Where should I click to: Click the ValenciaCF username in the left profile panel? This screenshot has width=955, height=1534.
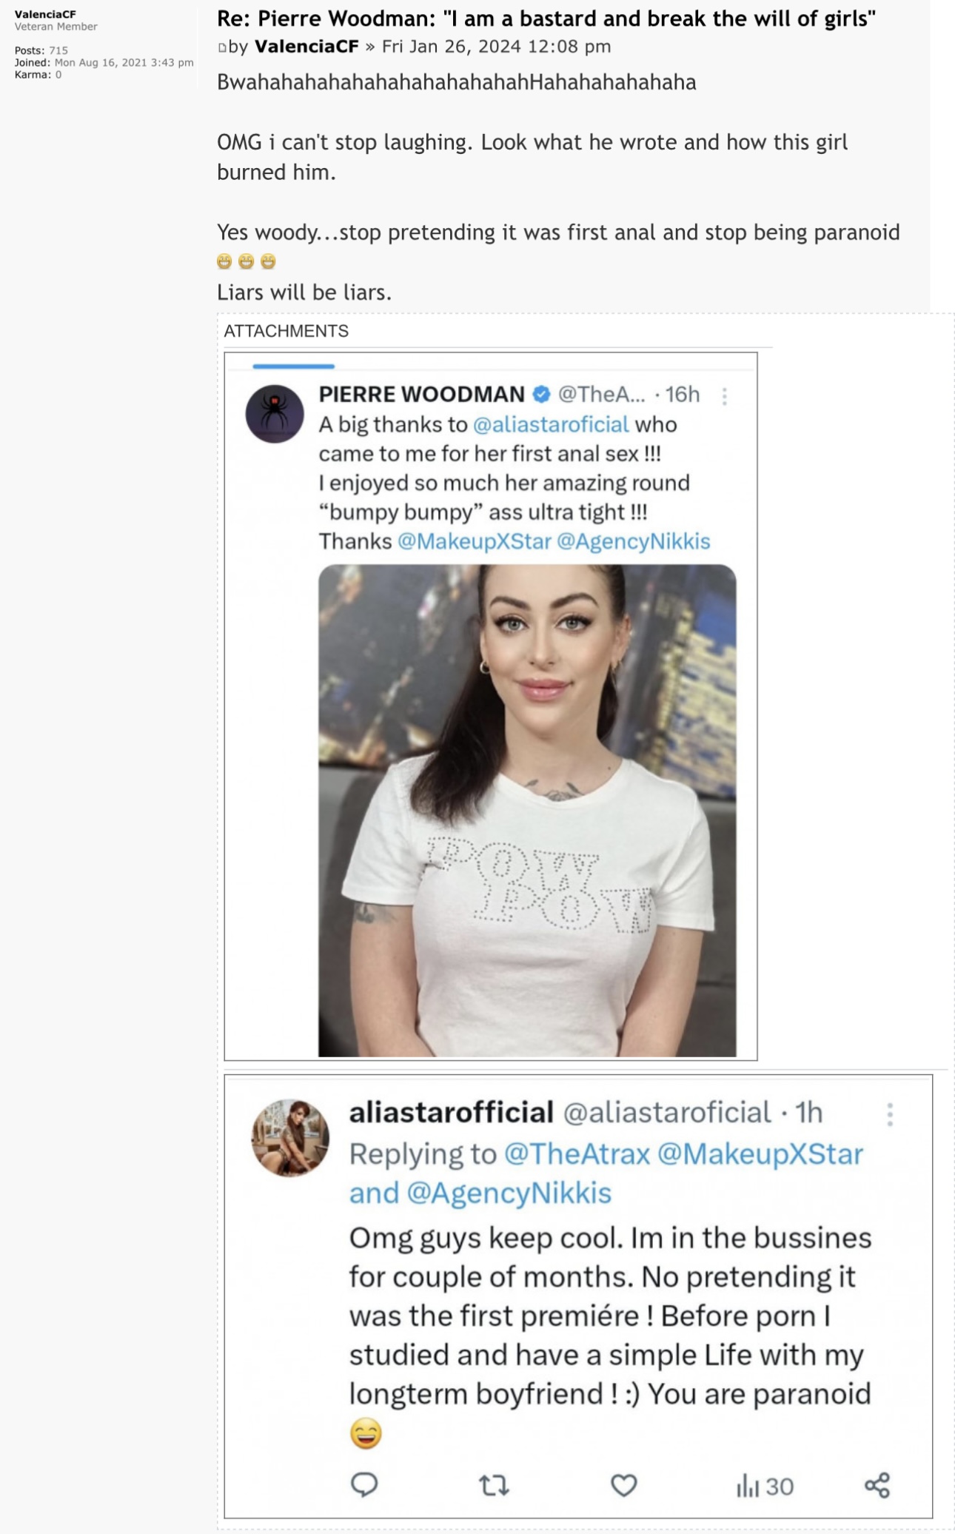pyautogui.click(x=45, y=14)
